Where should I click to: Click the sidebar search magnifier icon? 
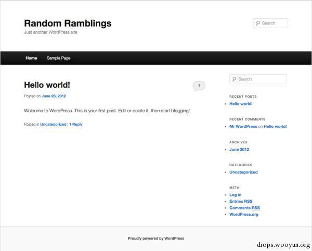(234, 79)
